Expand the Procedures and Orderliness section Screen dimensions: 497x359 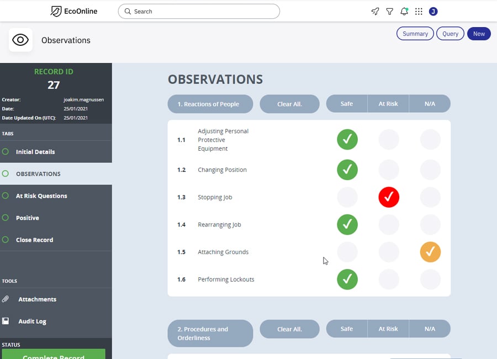point(210,333)
